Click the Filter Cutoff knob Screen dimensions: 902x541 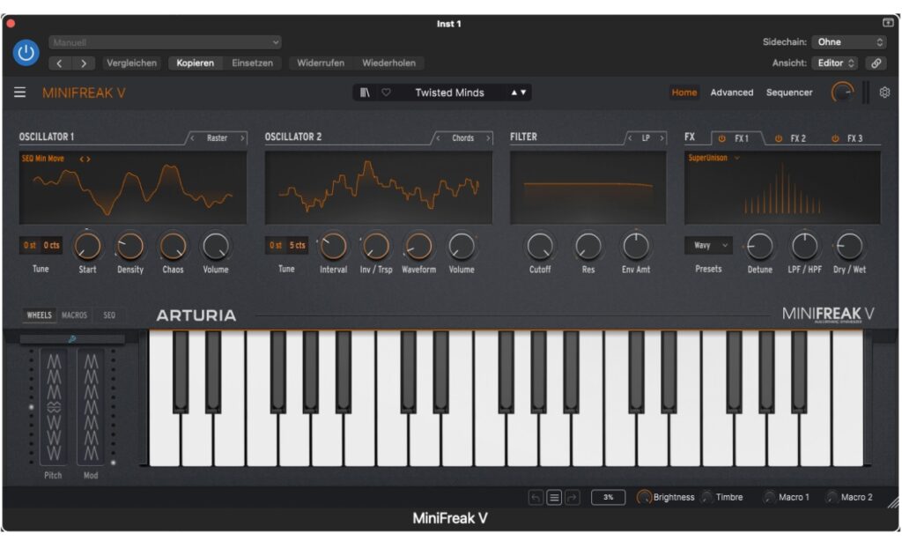[x=540, y=246]
